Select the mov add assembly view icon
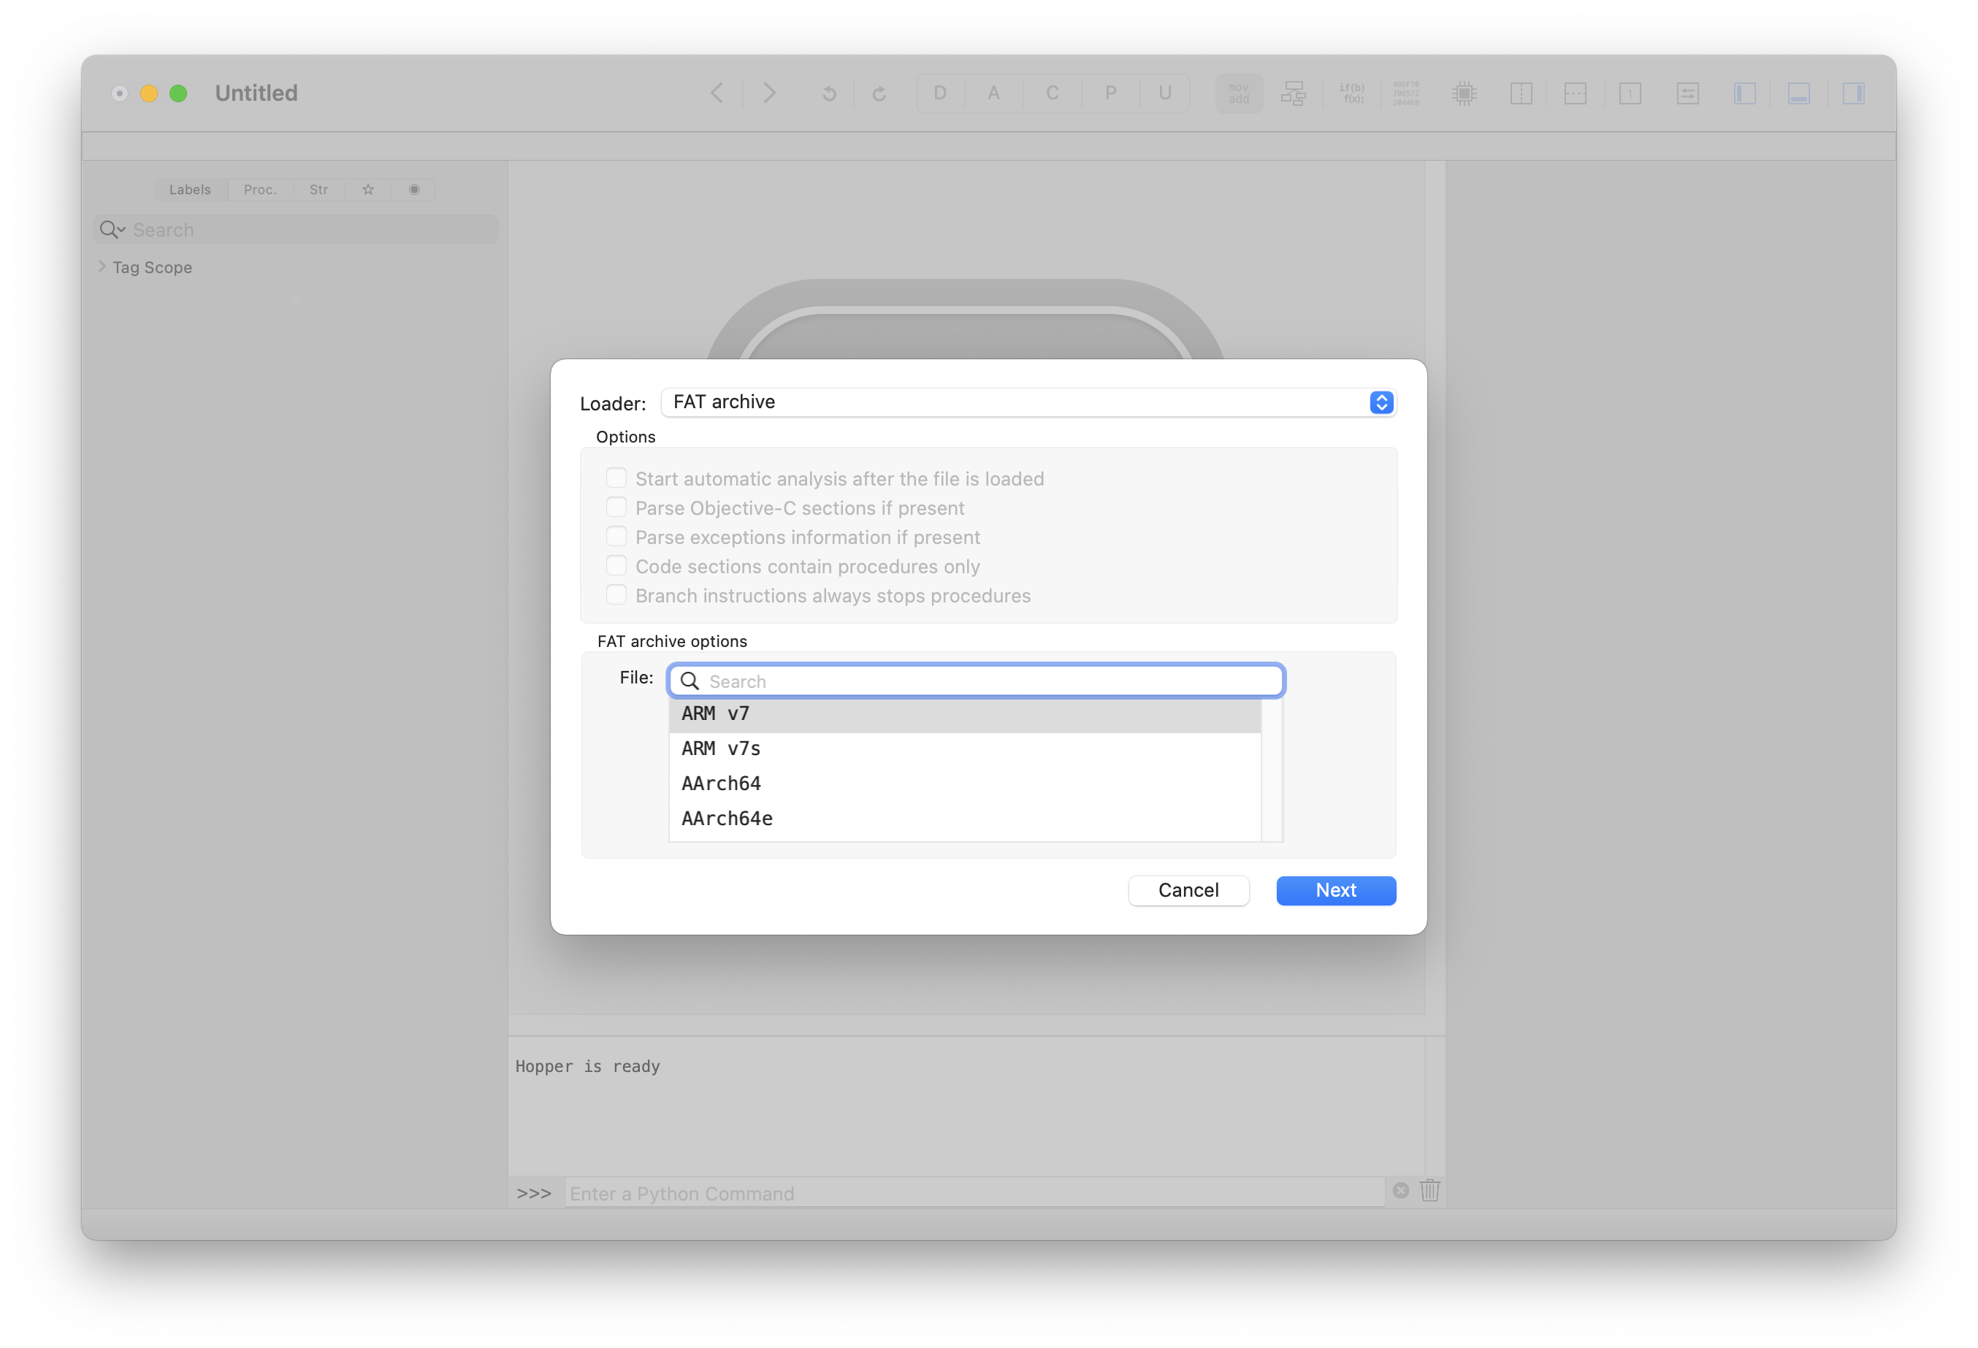The height and width of the screenshot is (1348, 1978). pos(1238,93)
